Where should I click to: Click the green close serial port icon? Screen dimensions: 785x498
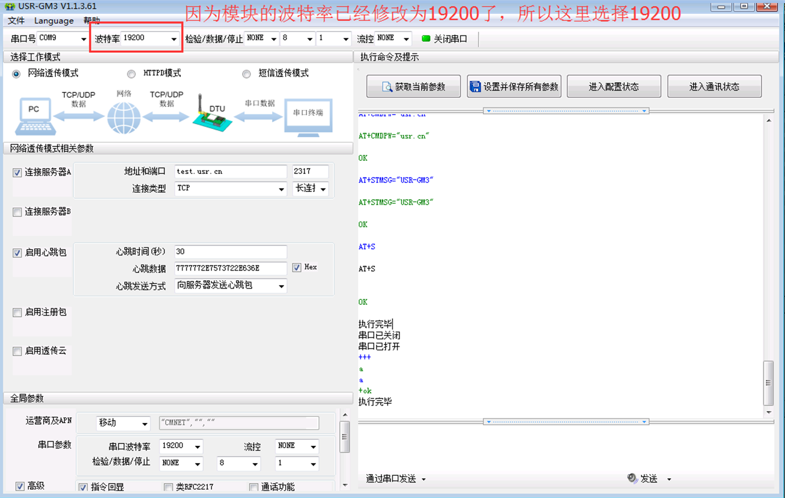pos(426,38)
